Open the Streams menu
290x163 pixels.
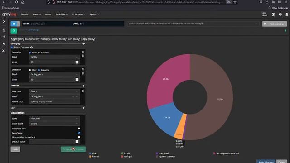36,14
